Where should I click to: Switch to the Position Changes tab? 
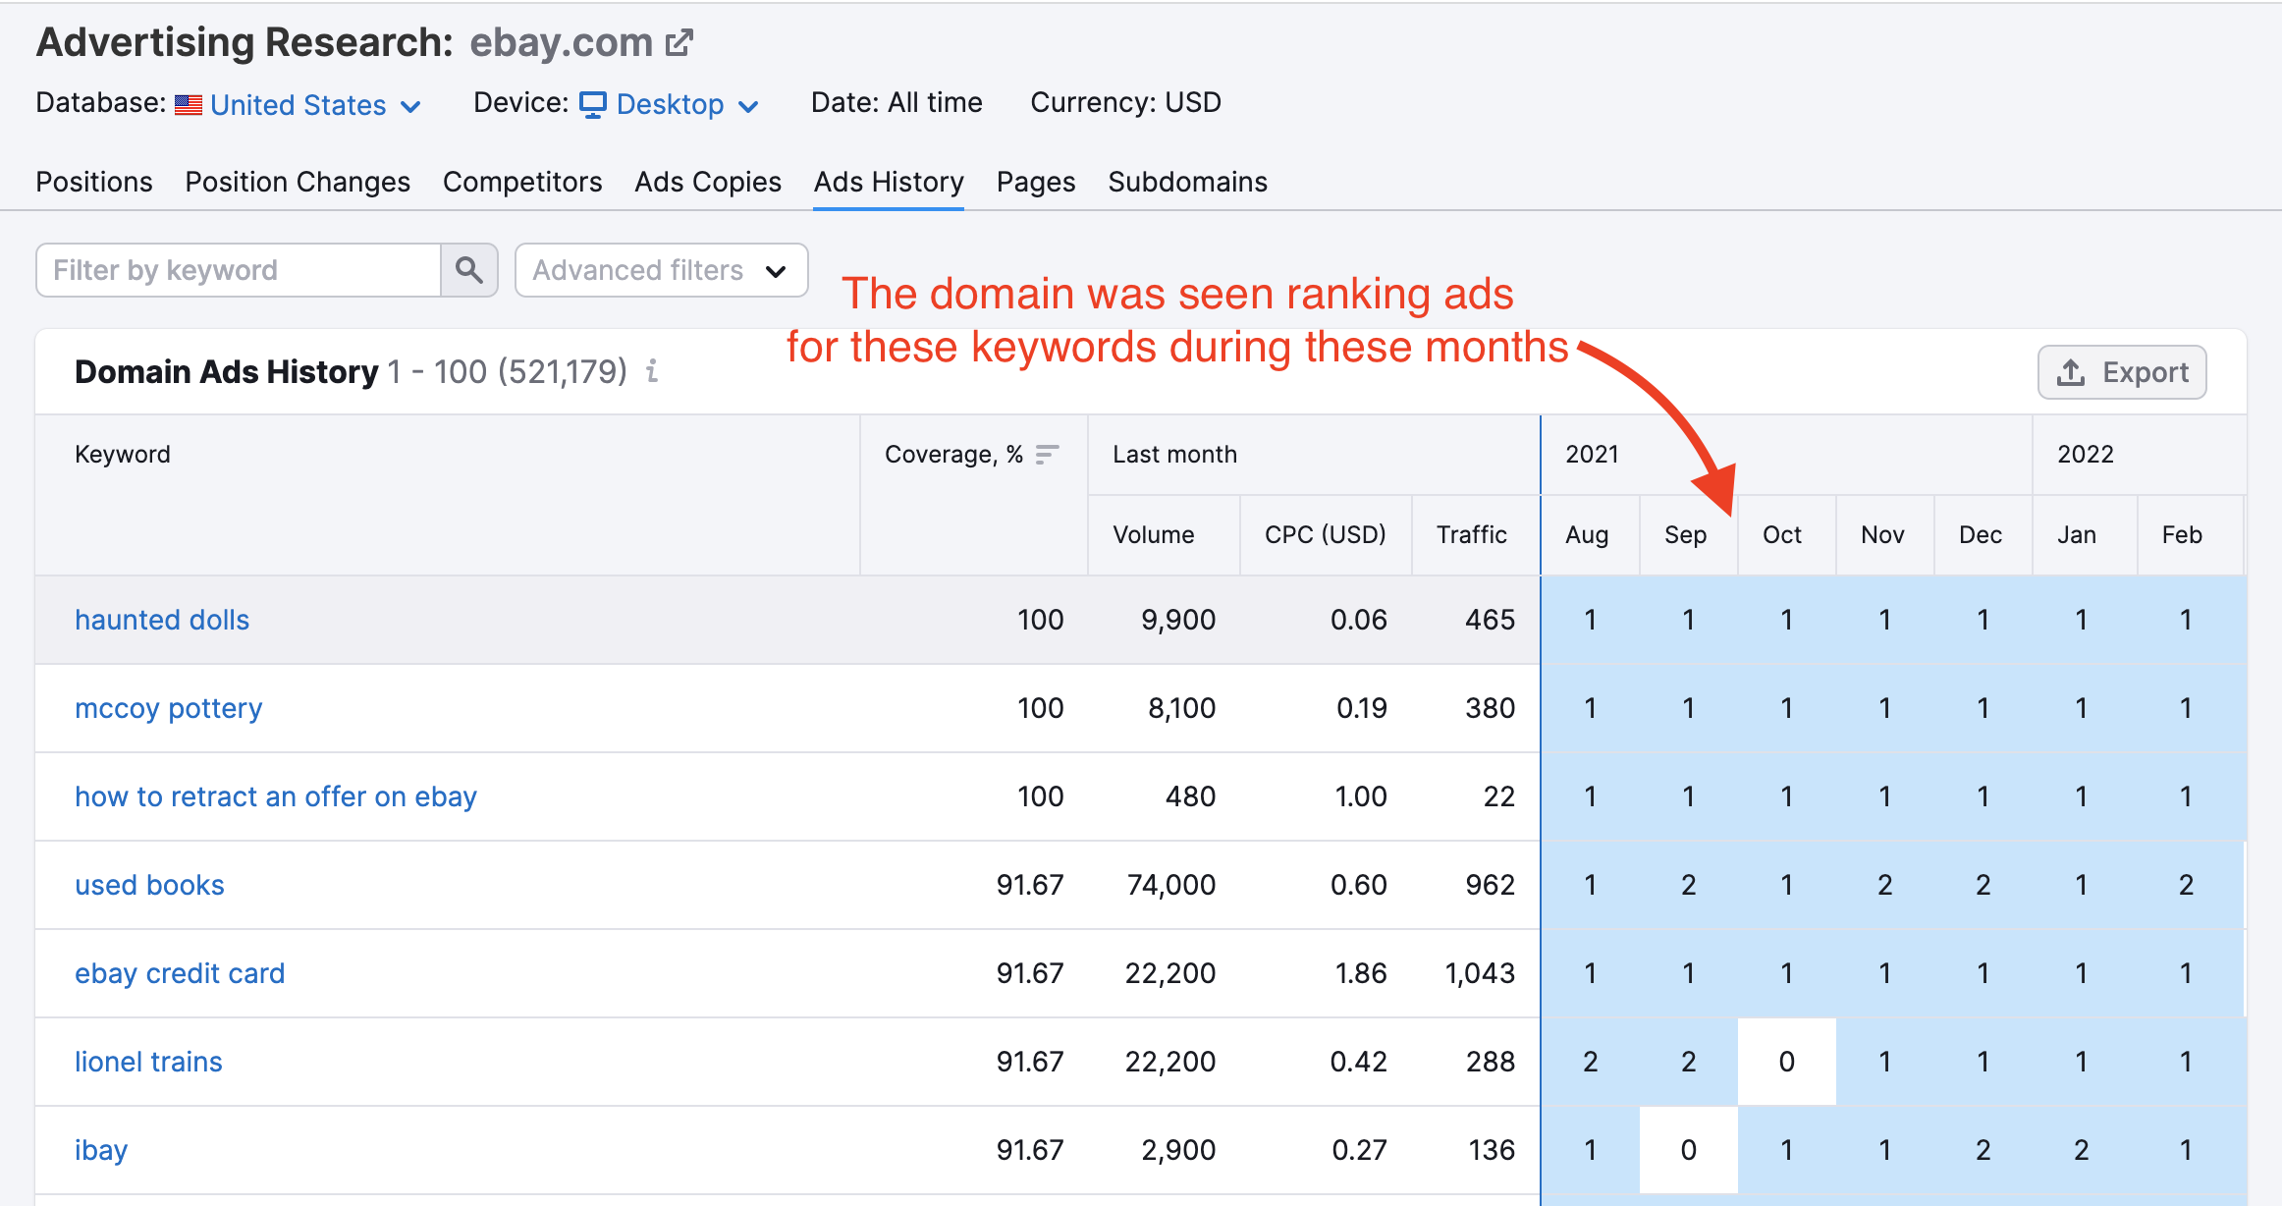click(x=298, y=182)
